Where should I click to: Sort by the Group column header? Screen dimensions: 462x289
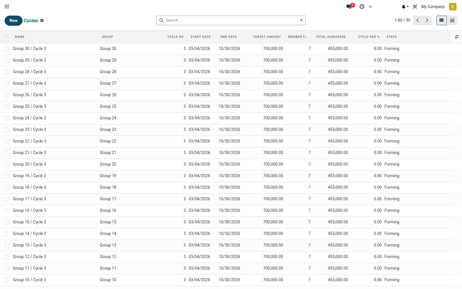pyautogui.click(x=107, y=37)
